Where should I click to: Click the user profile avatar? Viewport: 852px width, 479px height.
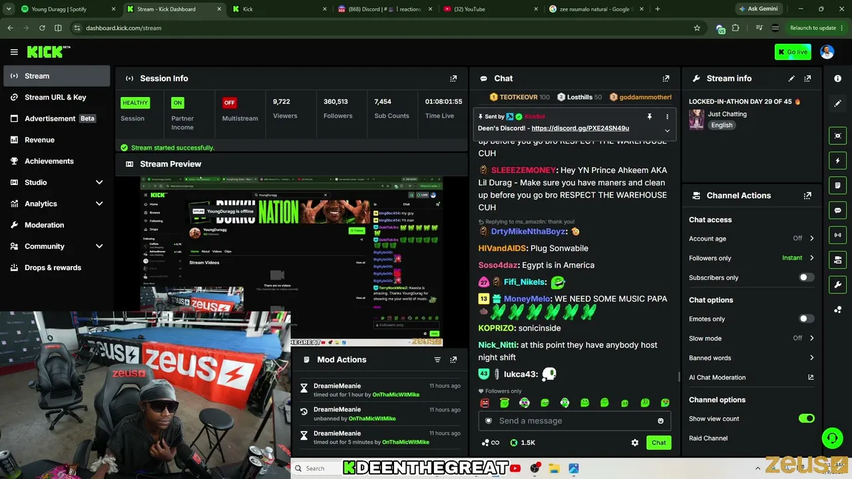[827, 52]
